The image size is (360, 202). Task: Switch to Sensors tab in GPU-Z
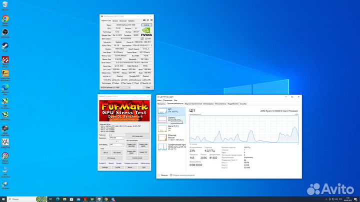(115, 21)
